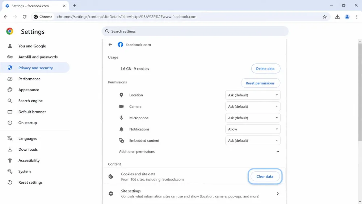The image size is (362, 204).
Task: Click into the Search settings field
Action: click(x=195, y=31)
